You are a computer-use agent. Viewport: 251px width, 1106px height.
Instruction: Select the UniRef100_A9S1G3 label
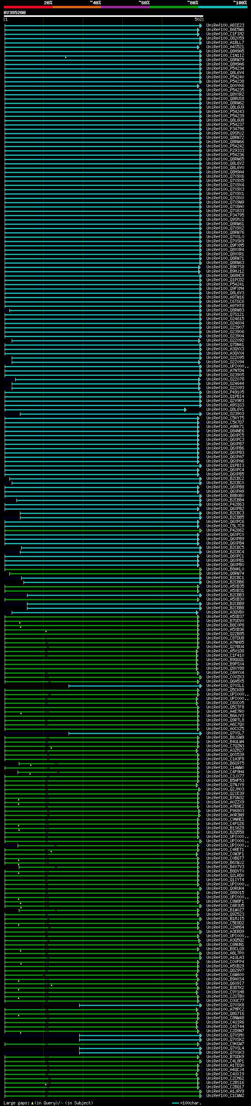click(225, 405)
